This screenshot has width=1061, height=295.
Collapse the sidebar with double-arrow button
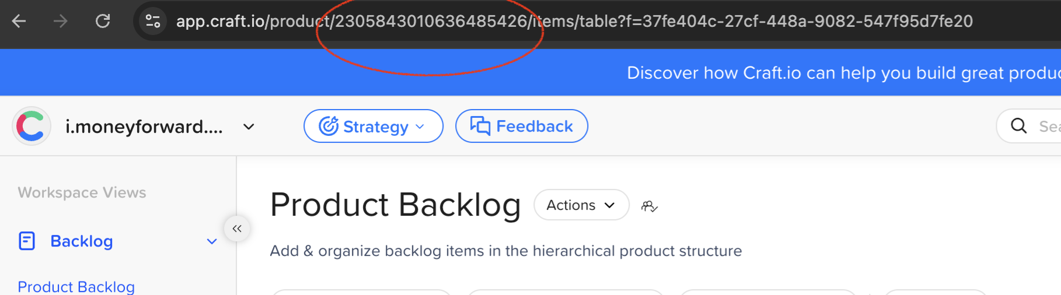237,229
